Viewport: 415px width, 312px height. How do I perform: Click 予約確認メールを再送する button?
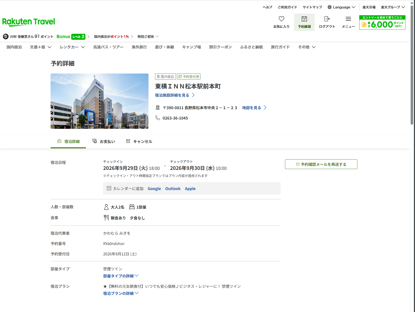pyautogui.click(x=321, y=164)
